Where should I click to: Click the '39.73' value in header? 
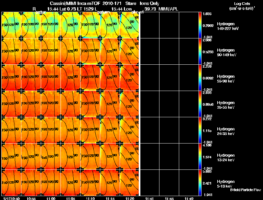click(150, 9)
